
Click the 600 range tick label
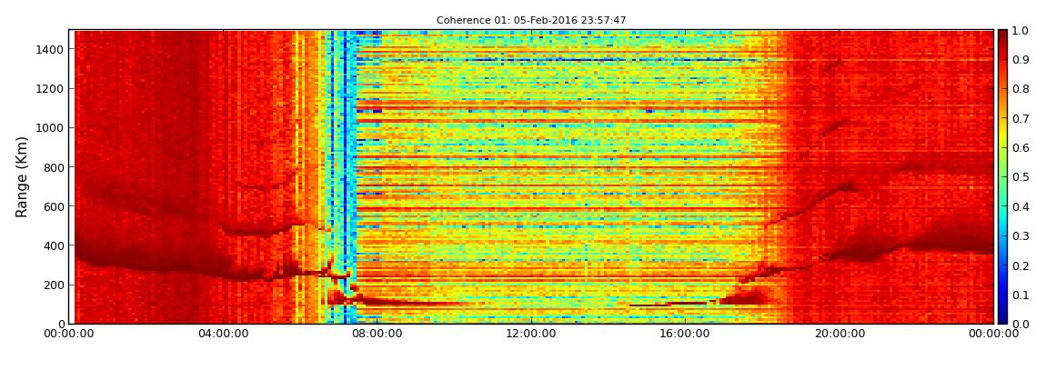click(x=54, y=206)
